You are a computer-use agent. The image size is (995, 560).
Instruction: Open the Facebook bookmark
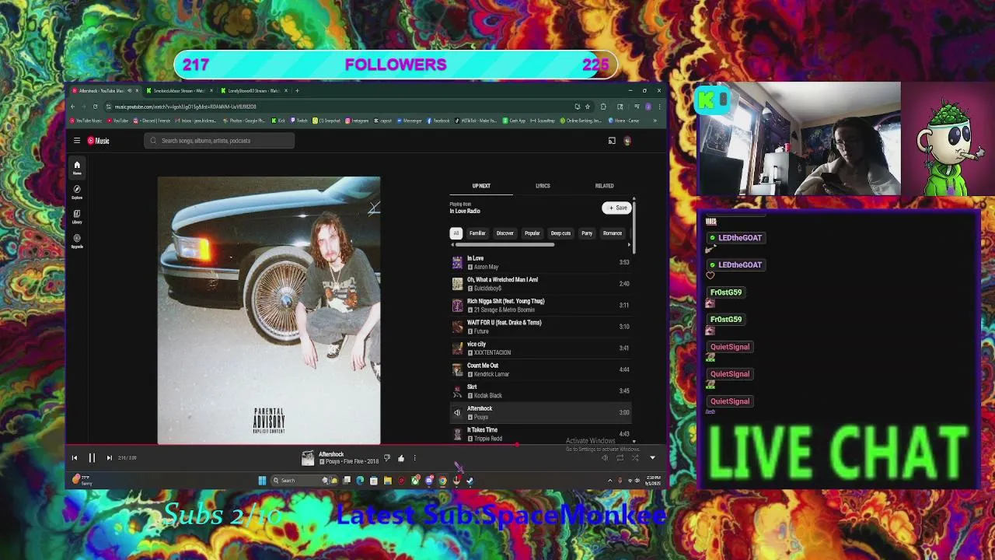tap(438, 121)
